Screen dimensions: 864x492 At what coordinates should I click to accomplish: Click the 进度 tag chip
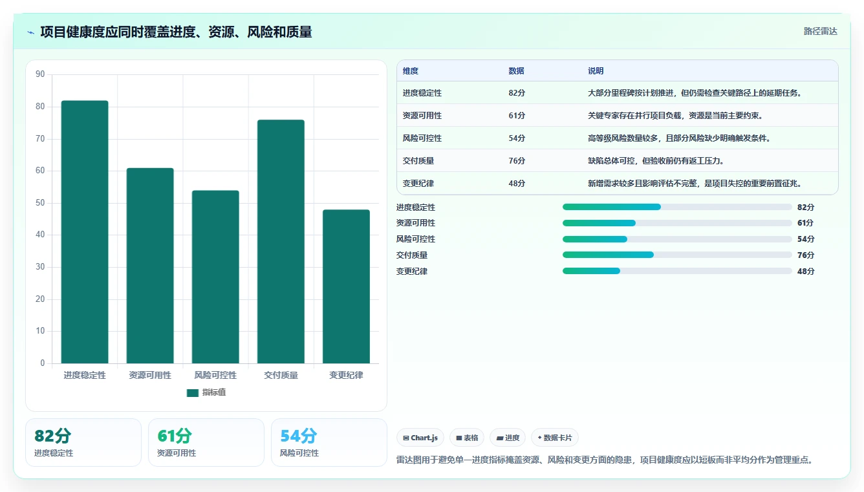[508, 438]
